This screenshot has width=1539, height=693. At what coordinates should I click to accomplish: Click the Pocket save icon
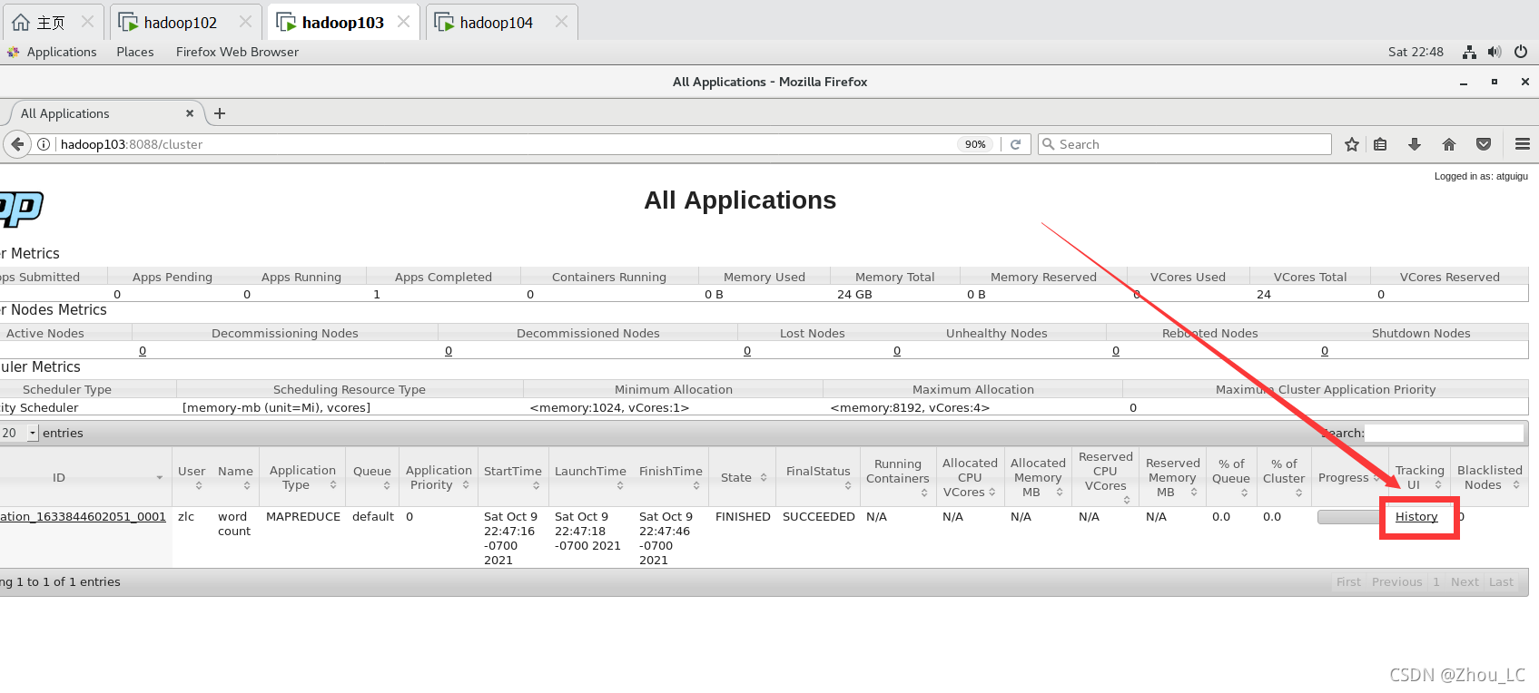(1484, 144)
